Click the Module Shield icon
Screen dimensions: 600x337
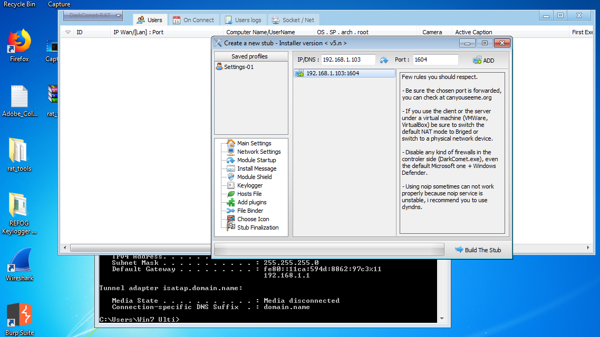pyautogui.click(x=231, y=177)
